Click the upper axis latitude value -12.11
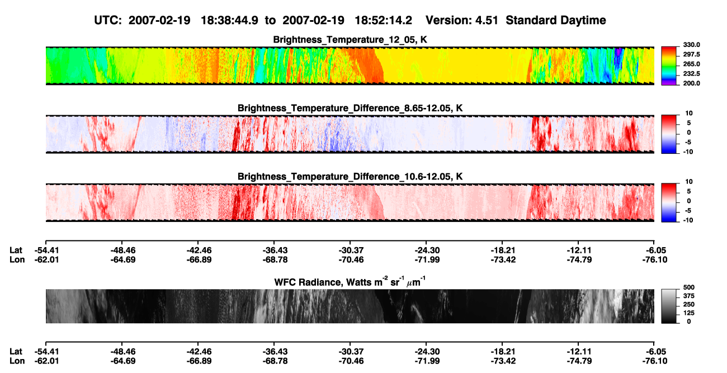Viewport: 727px width, 373px height. [x=579, y=249]
